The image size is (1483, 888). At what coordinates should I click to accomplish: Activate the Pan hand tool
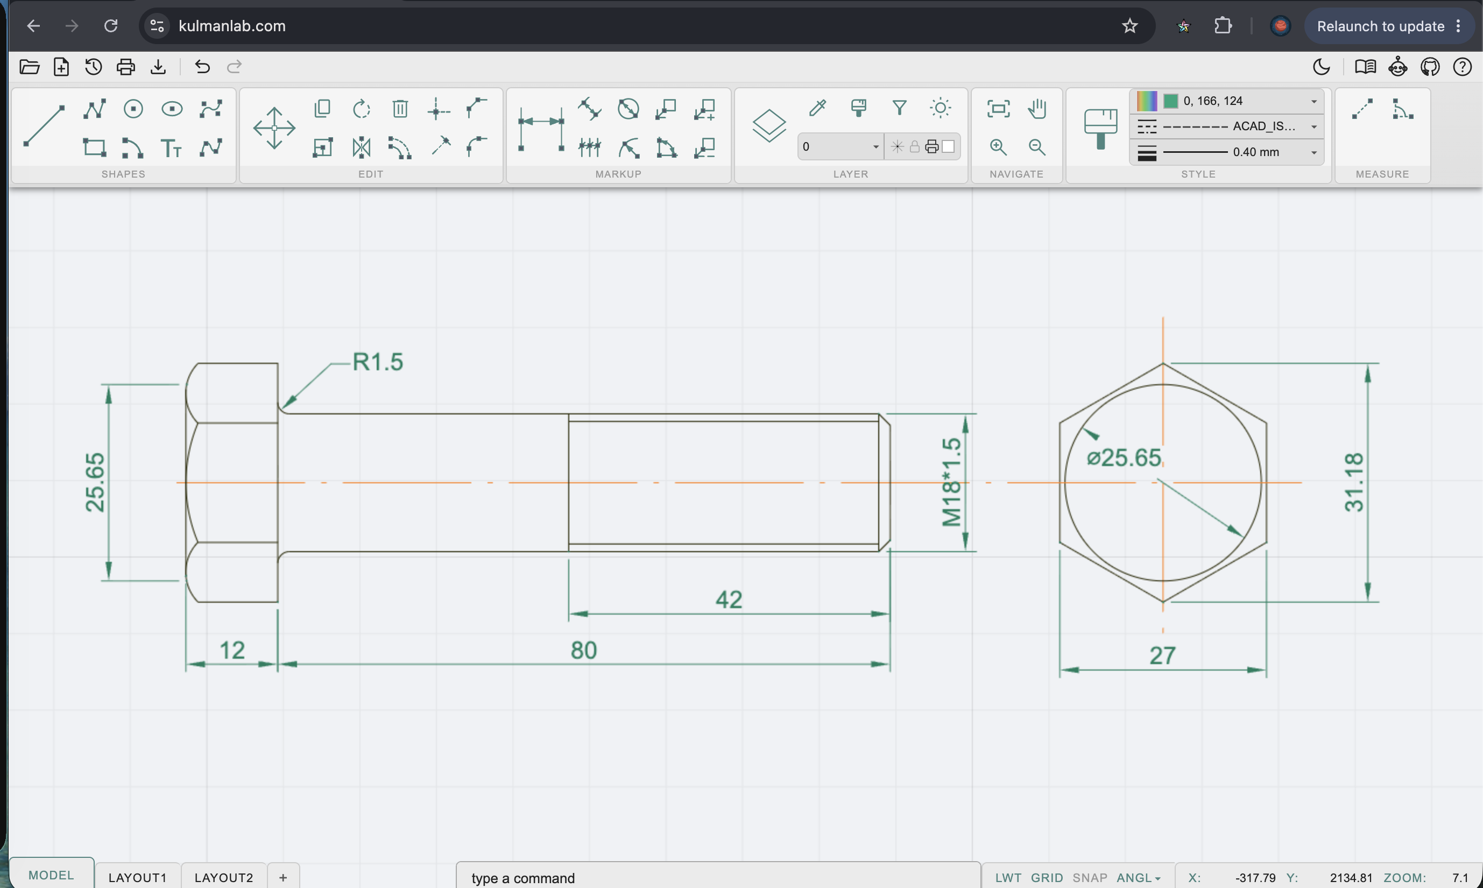click(1037, 109)
